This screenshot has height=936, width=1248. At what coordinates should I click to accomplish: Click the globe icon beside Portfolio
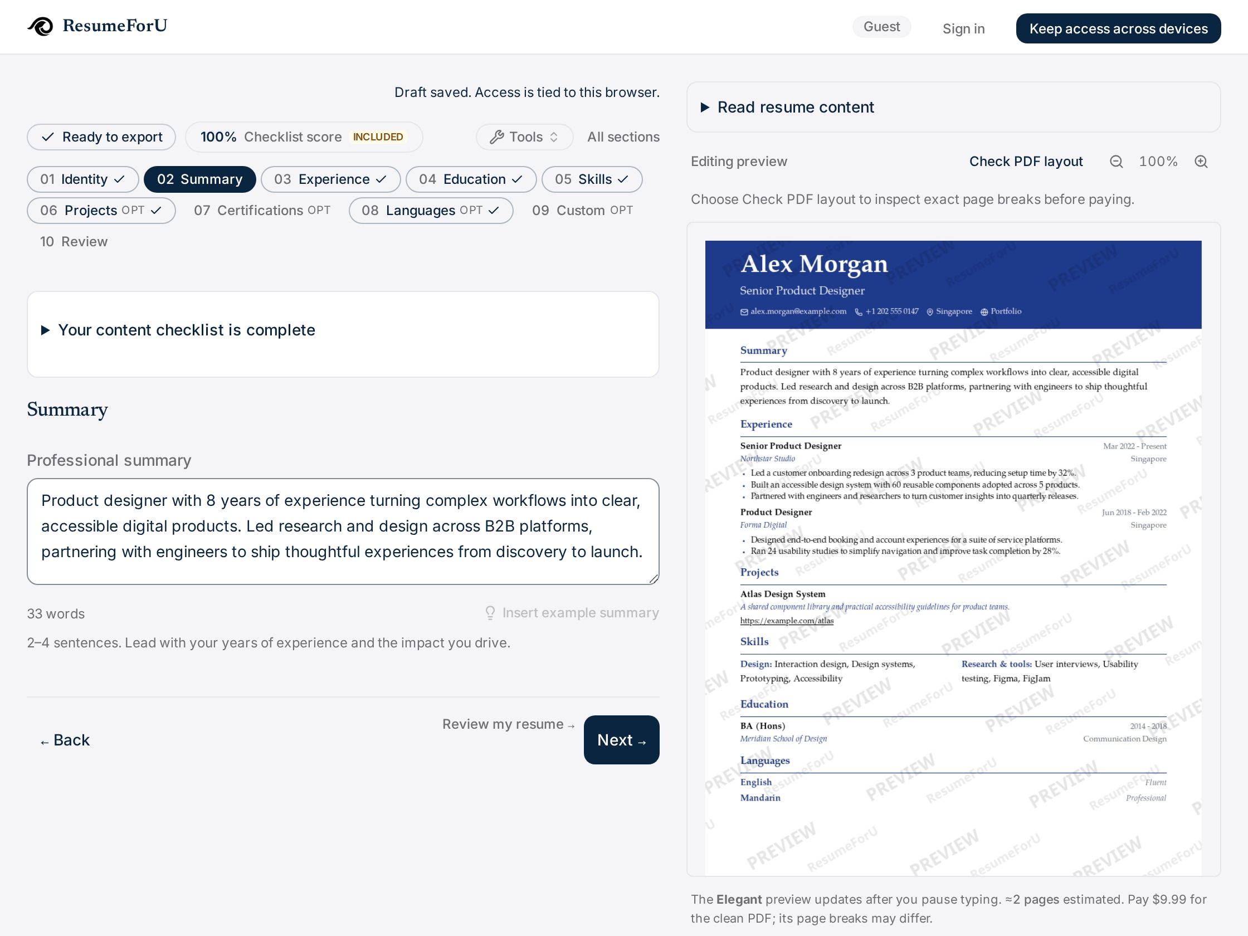coord(984,312)
